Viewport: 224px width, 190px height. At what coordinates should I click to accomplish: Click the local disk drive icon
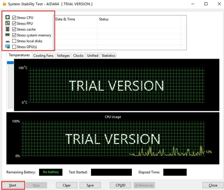pyautogui.click(x=8, y=41)
